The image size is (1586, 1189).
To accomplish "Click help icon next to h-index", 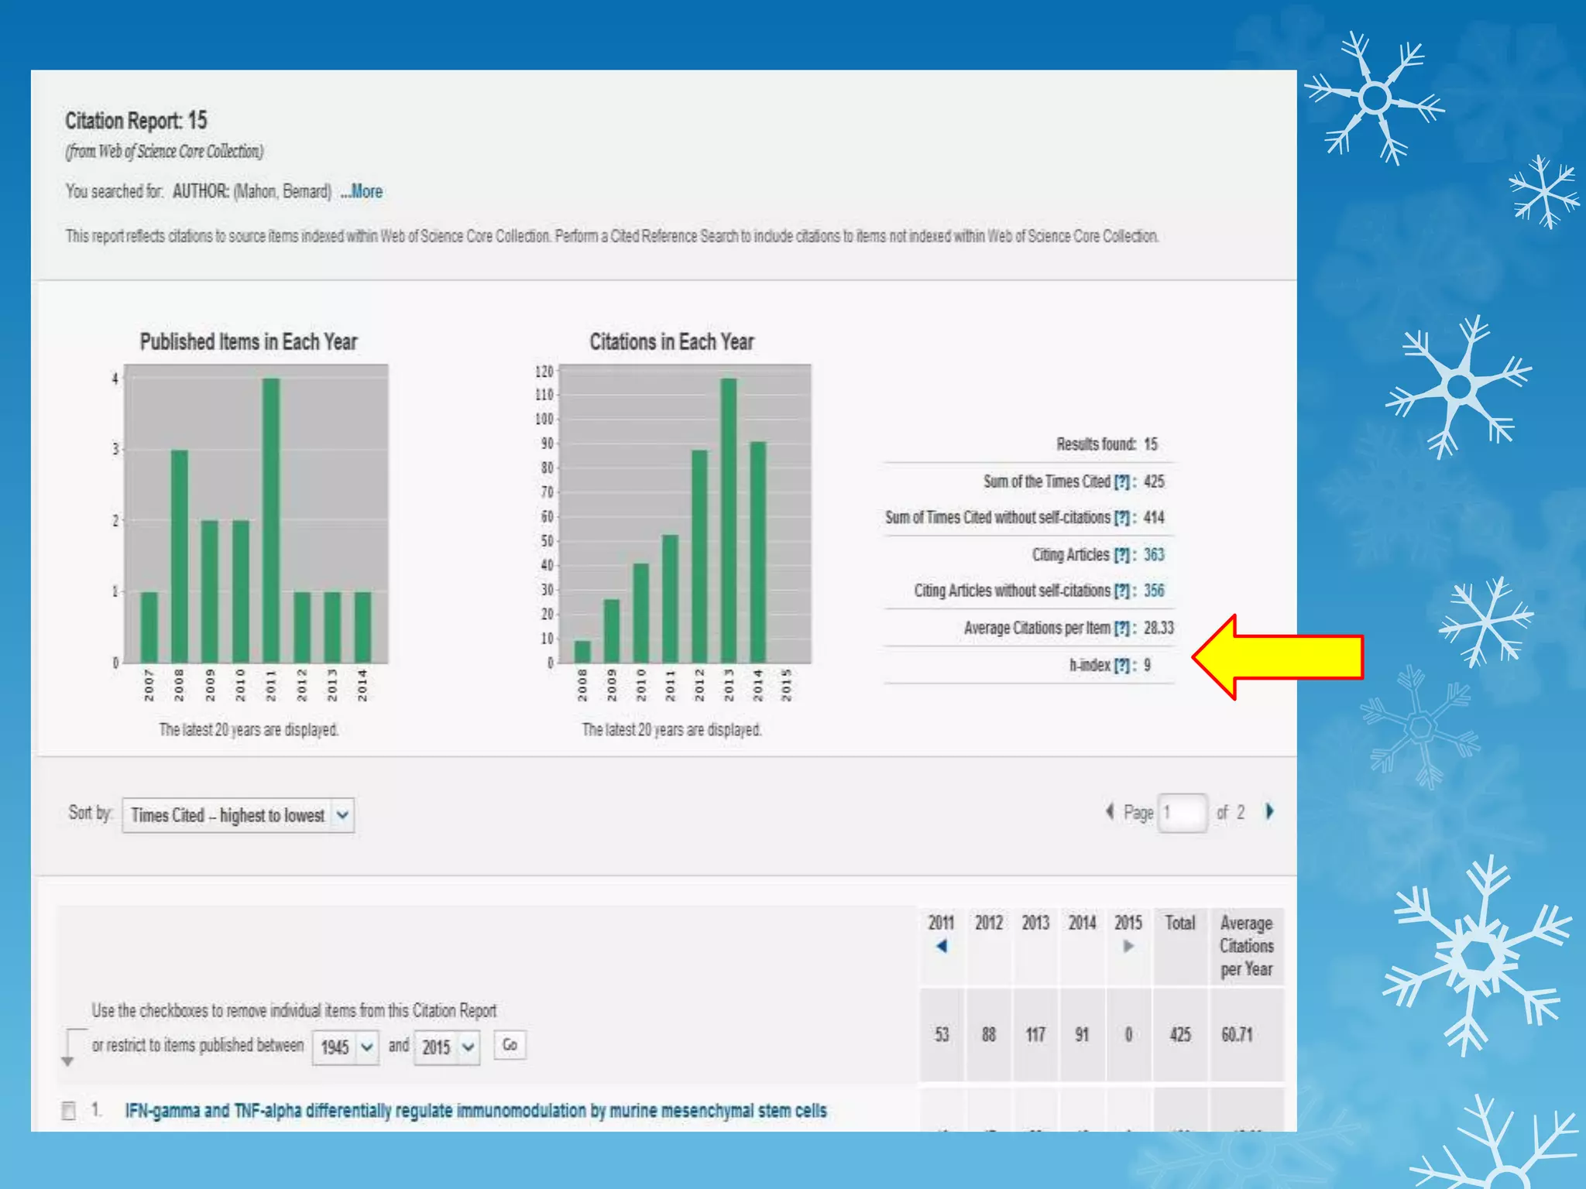I will [x=1121, y=665].
